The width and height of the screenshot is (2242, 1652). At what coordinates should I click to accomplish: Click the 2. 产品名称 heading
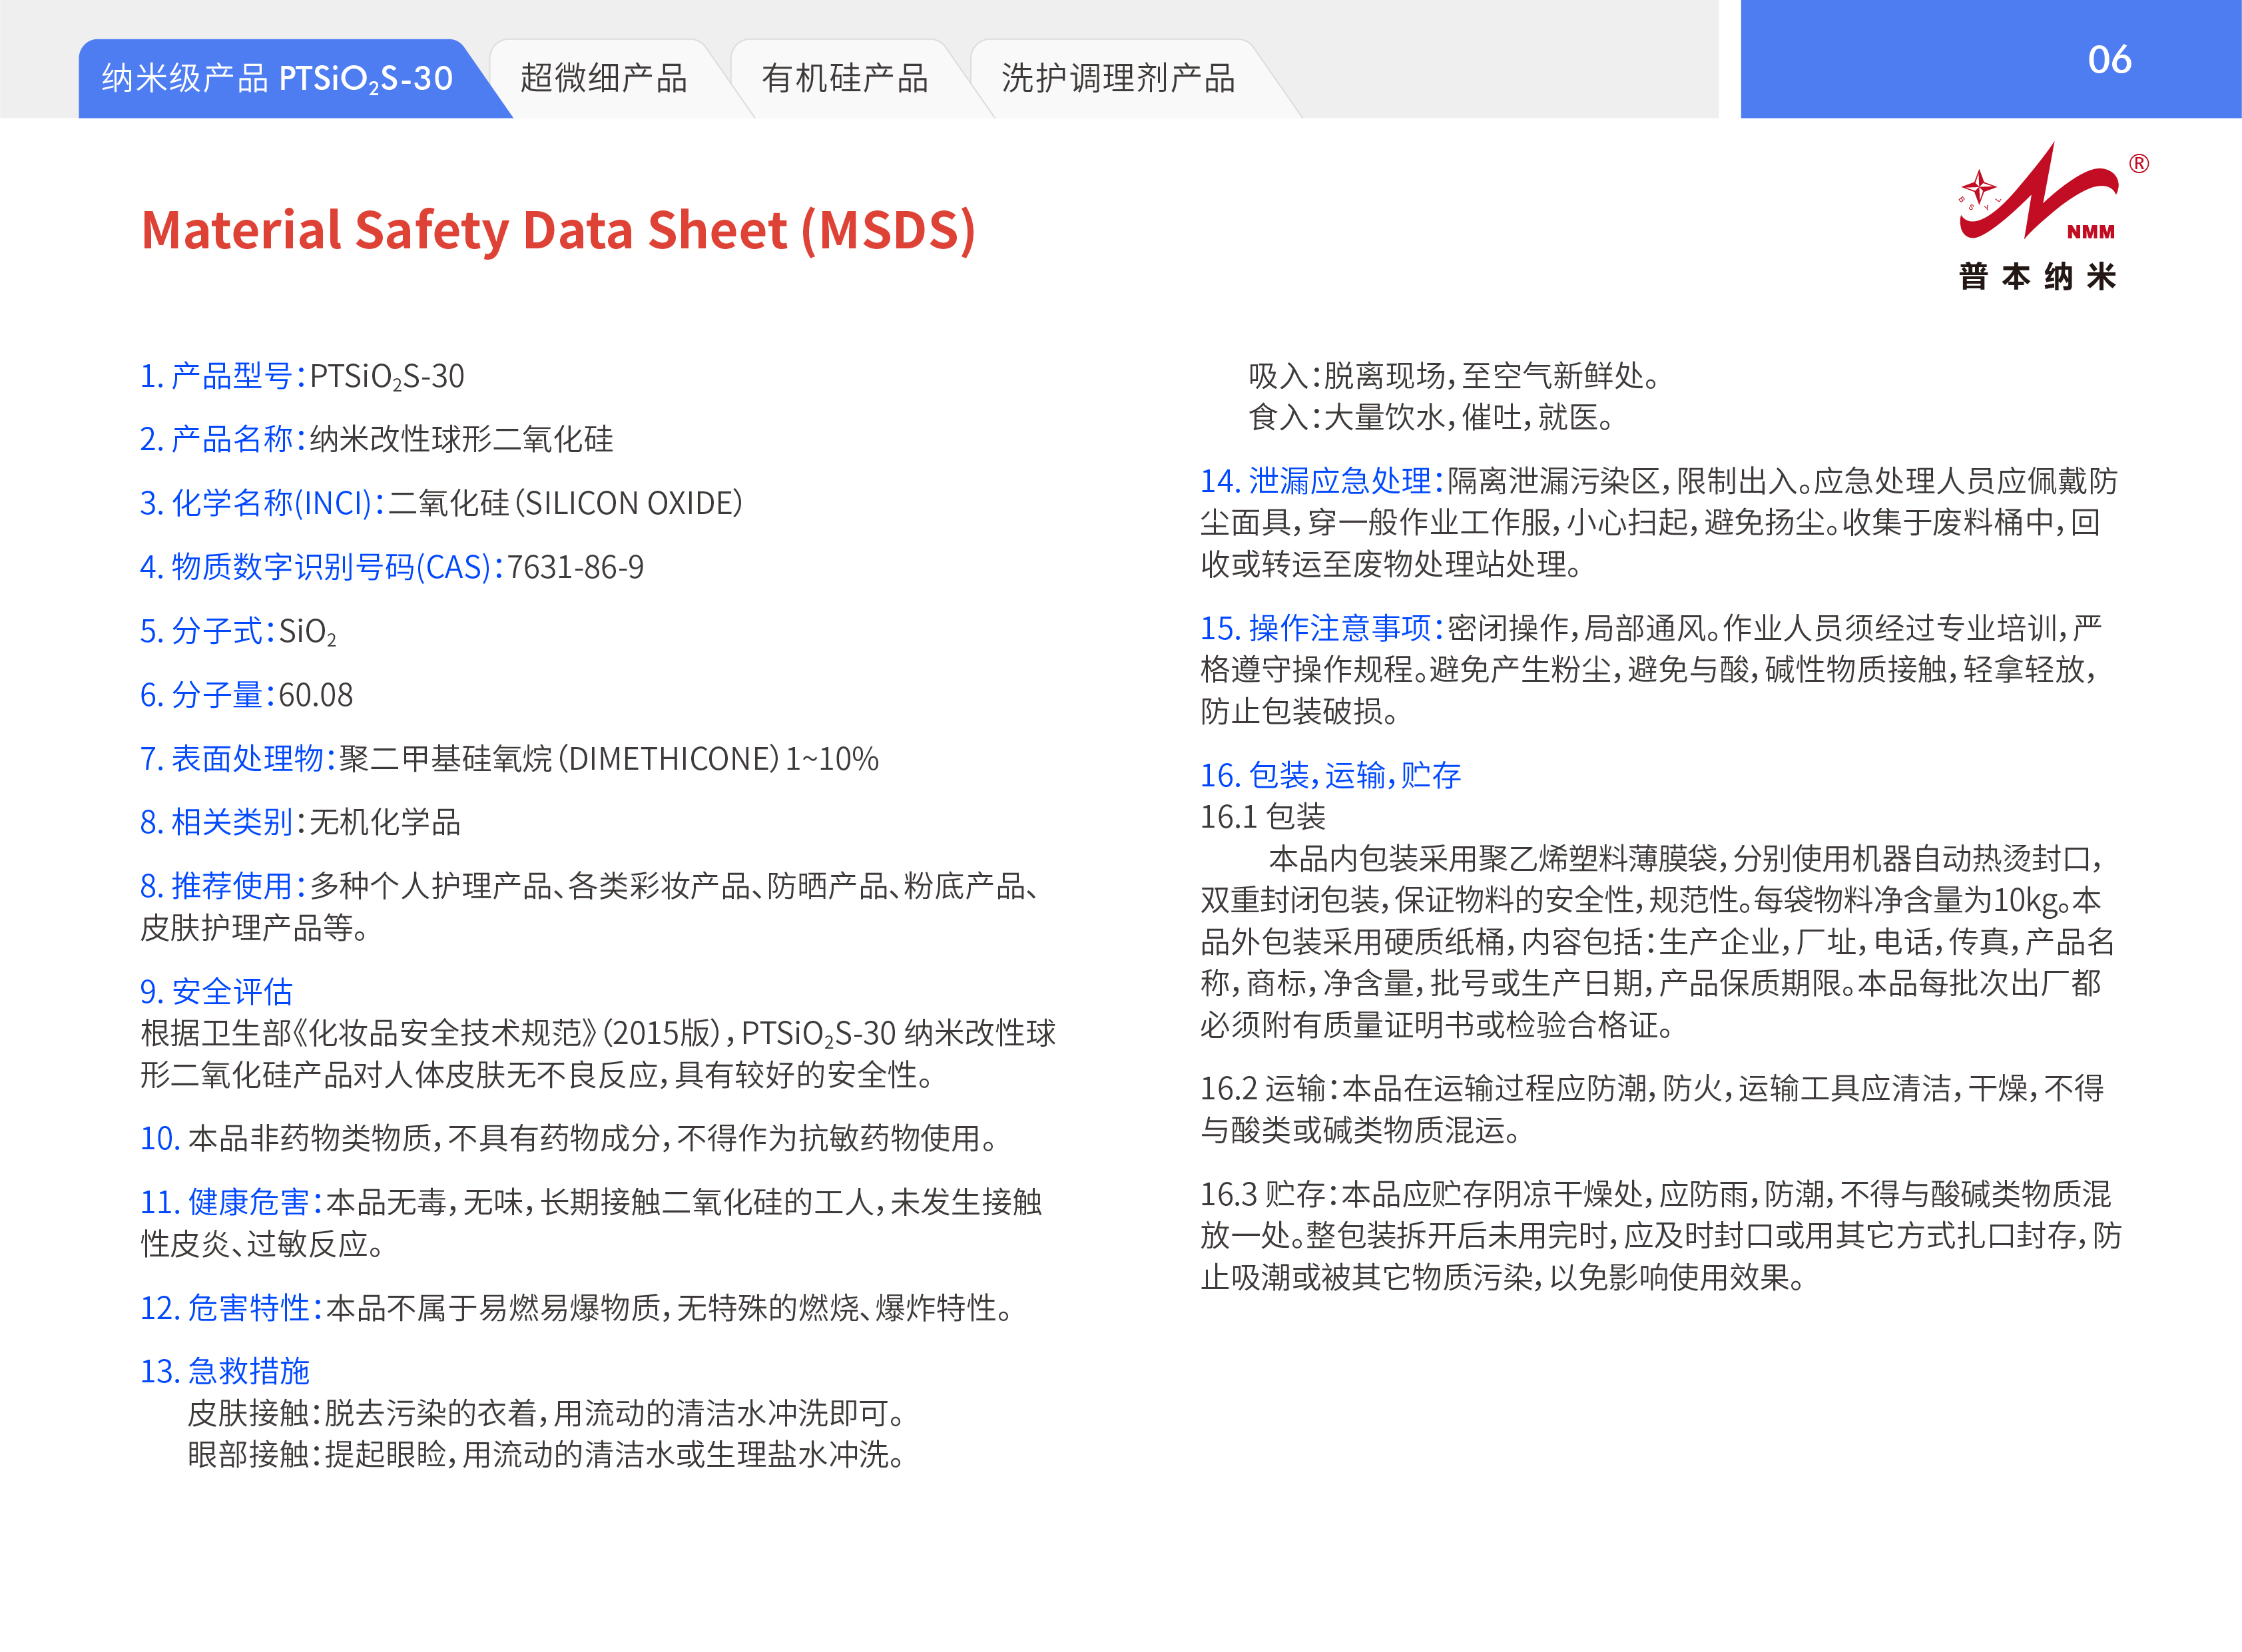(222, 439)
